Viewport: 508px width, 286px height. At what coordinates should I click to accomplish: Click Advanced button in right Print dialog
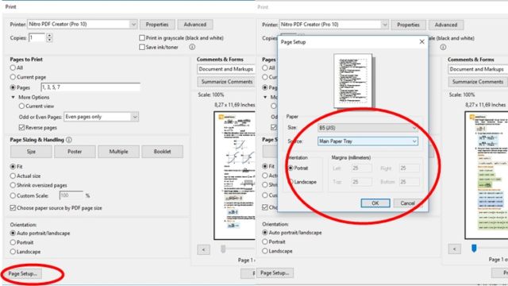446,25
